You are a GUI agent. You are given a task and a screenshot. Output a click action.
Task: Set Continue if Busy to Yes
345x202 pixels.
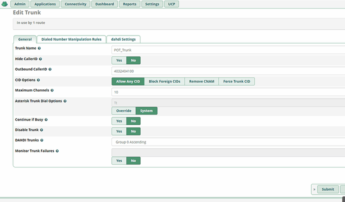point(119,121)
